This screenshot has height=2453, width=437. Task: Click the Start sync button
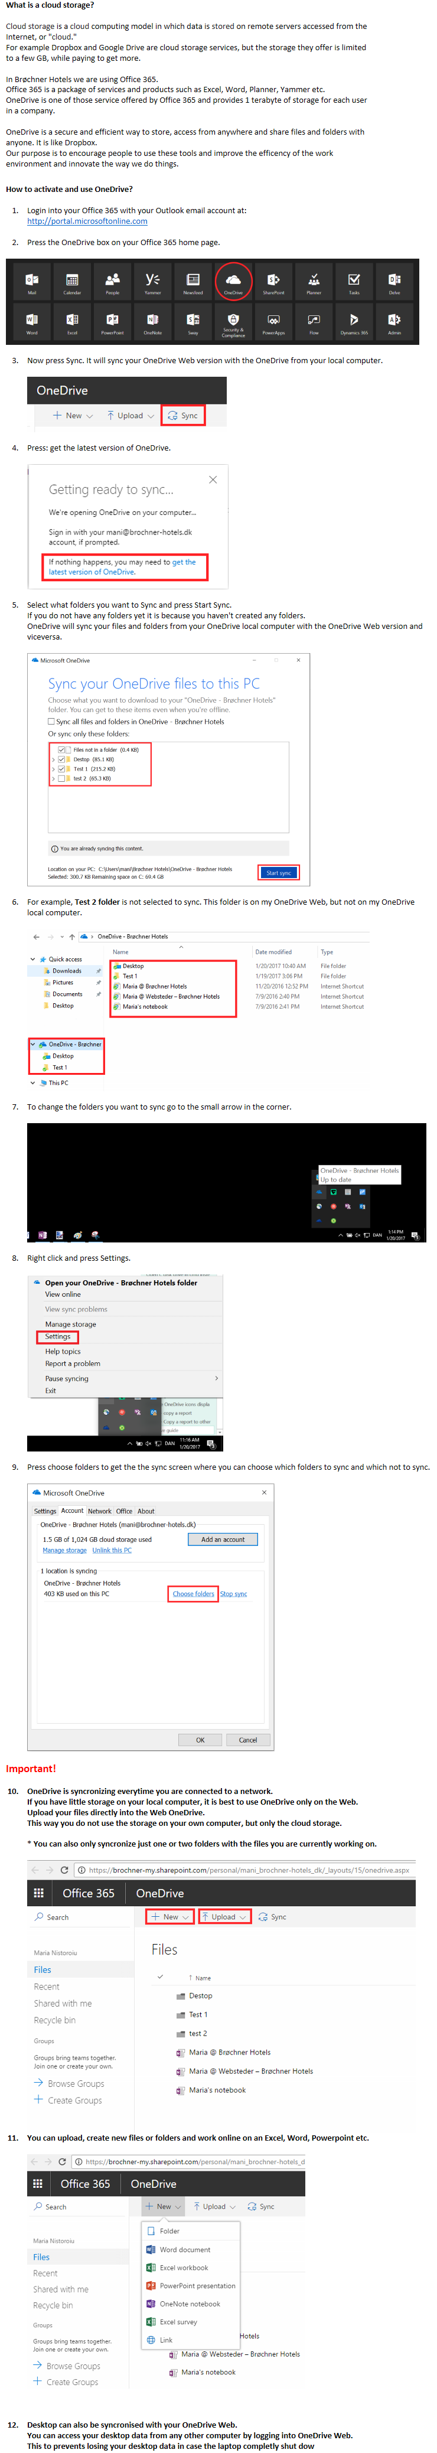coord(279,873)
